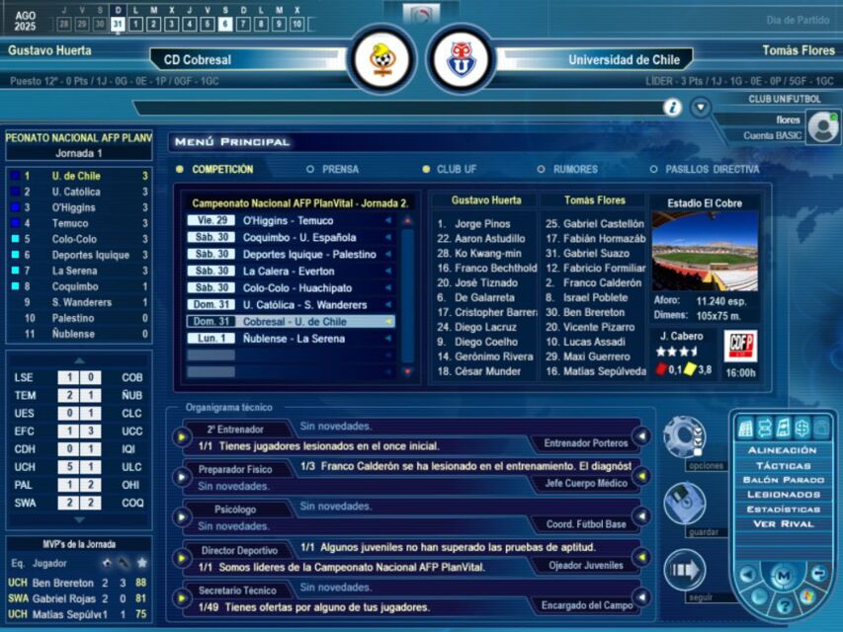This screenshot has height=632, width=843.
Task: Select the Colo-Colo - Huachipato fixture
Action: pyautogui.click(x=295, y=287)
